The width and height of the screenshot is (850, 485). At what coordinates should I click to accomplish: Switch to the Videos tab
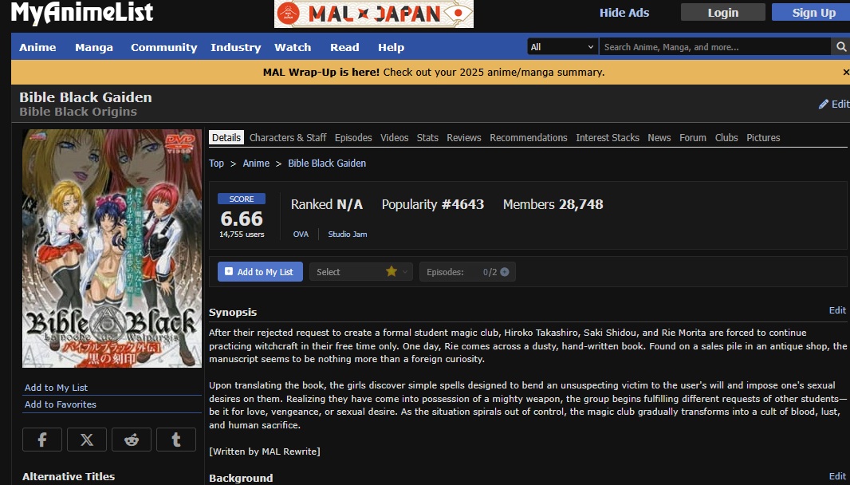point(394,138)
